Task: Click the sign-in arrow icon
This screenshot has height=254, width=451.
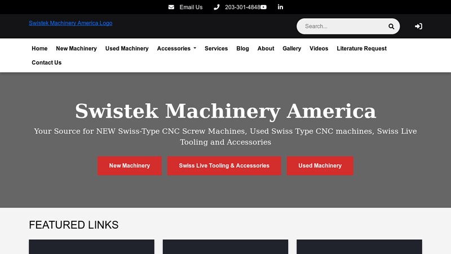Action: pos(418,26)
